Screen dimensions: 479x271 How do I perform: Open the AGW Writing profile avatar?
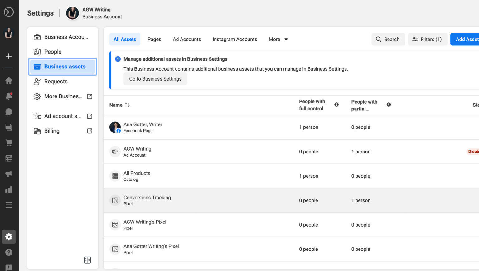click(72, 13)
